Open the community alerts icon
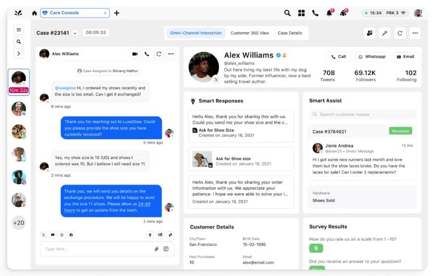The height and width of the screenshot is (276, 436). [344, 13]
